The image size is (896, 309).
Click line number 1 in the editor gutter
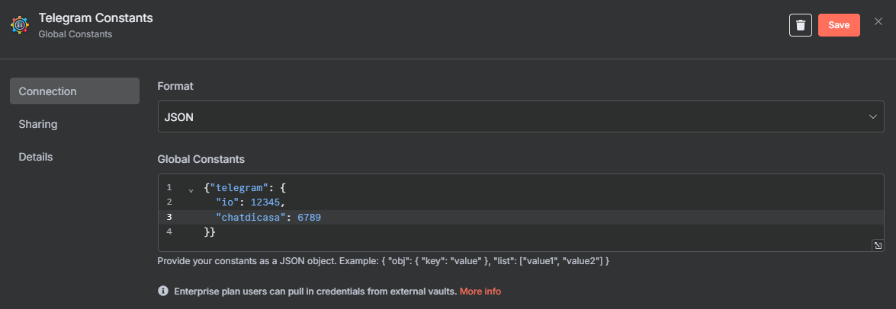click(169, 187)
